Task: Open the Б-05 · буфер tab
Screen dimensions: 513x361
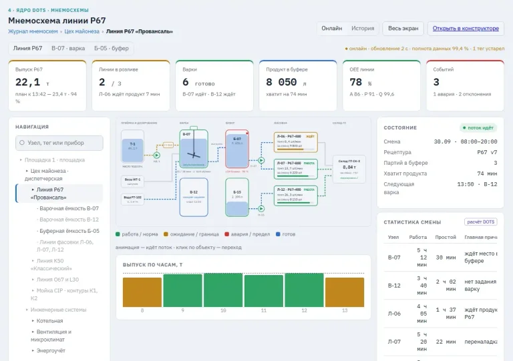Action: (112, 48)
